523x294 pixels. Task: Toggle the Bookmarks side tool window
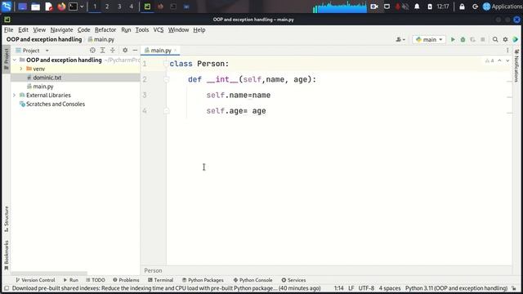point(7,255)
